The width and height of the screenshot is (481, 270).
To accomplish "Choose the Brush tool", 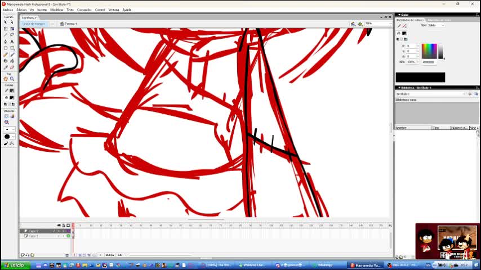I will coord(12,54).
